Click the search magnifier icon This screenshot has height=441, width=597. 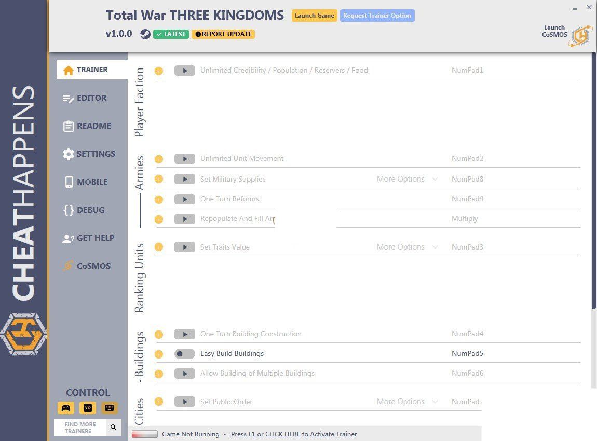tap(114, 428)
